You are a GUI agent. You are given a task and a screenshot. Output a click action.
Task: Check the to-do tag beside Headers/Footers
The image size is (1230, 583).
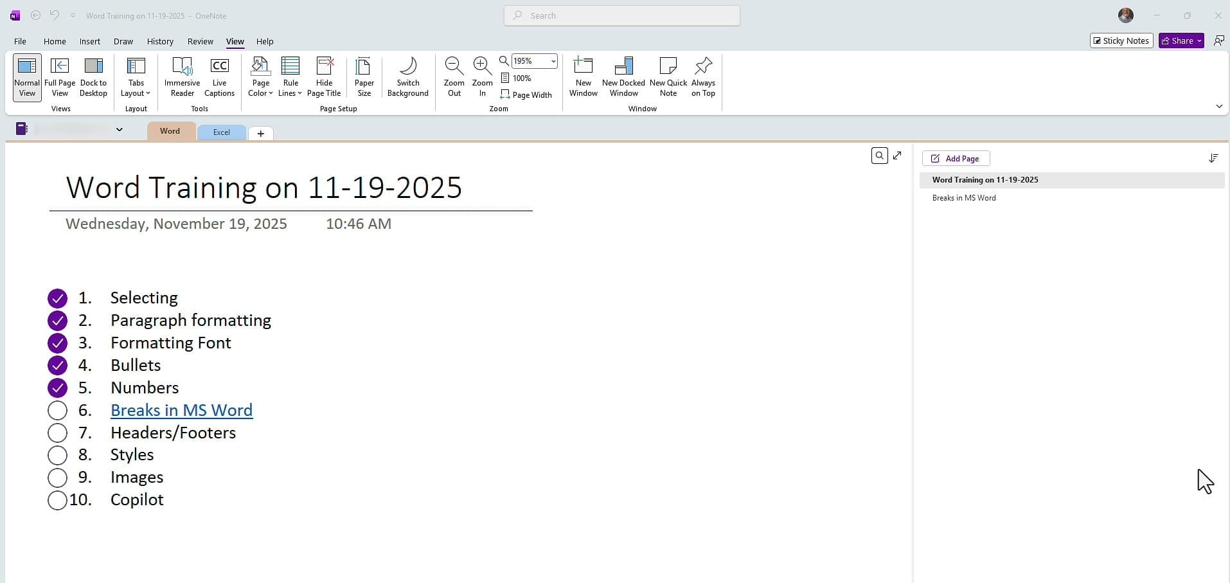point(57,433)
